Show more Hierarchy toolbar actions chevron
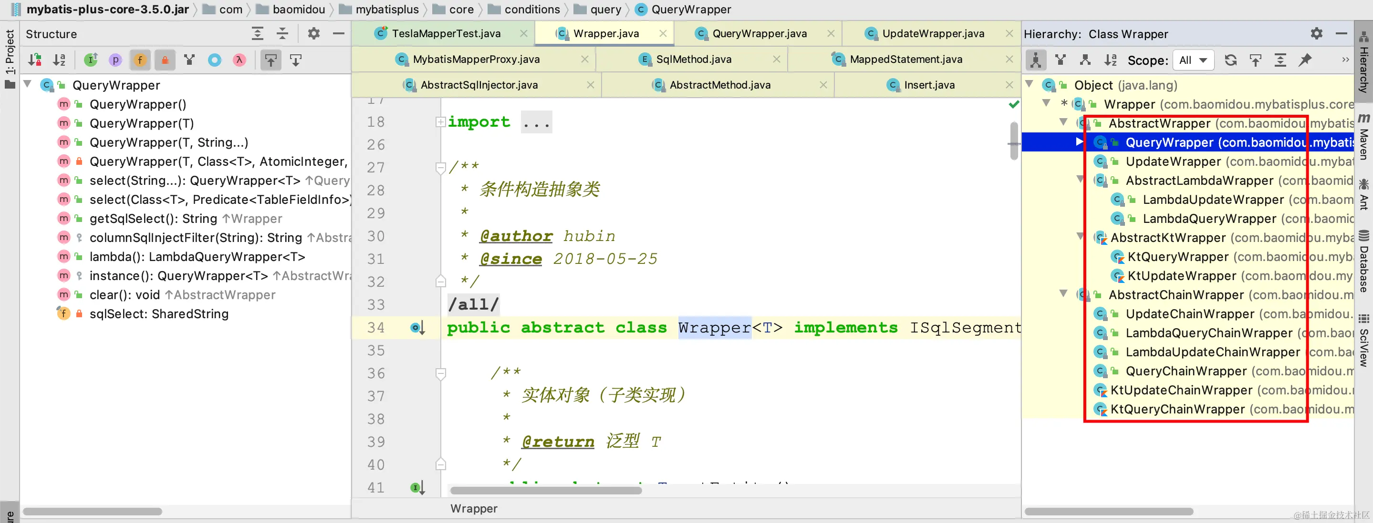Screen dimensions: 1373x523 (1345, 60)
